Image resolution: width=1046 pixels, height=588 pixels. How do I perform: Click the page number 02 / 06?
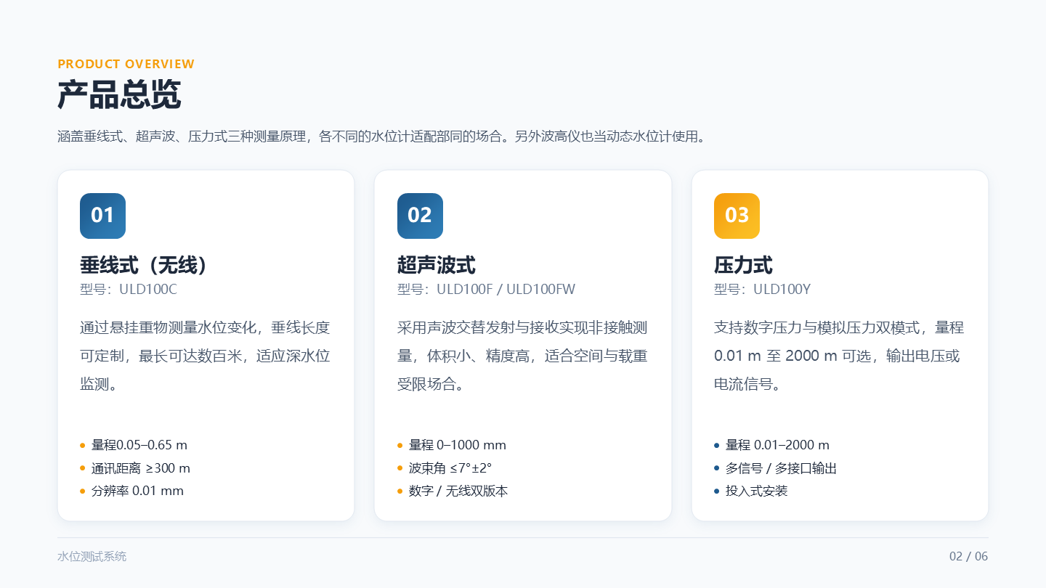point(969,557)
